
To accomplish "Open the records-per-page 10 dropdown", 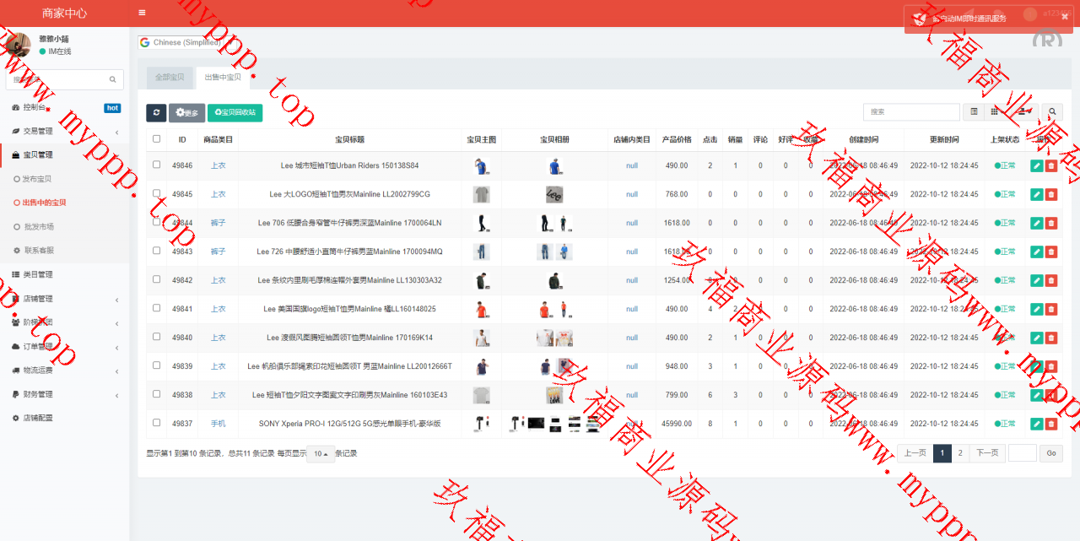I will pyautogui.click(x=321, y=454).
